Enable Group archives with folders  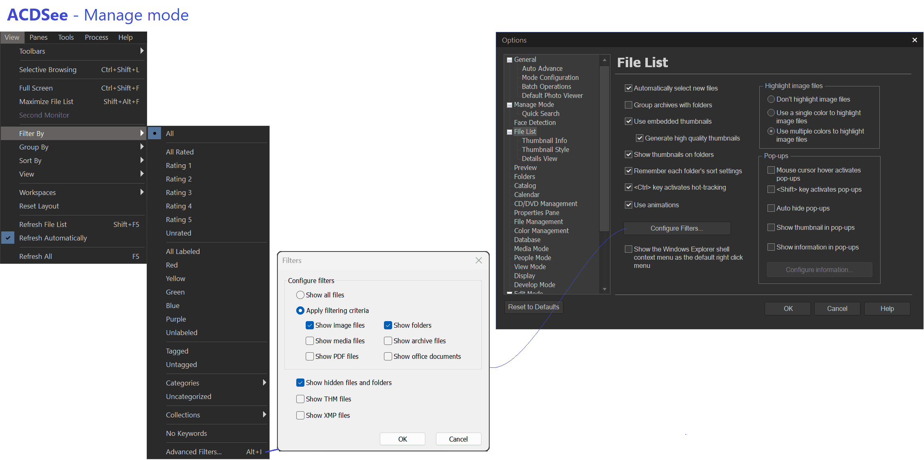tap(628, 105)
